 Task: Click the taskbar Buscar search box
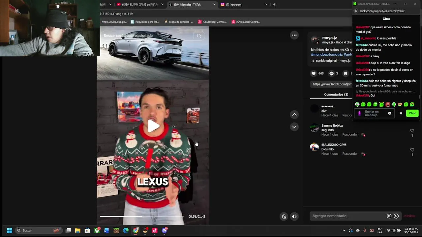point(39,230)
